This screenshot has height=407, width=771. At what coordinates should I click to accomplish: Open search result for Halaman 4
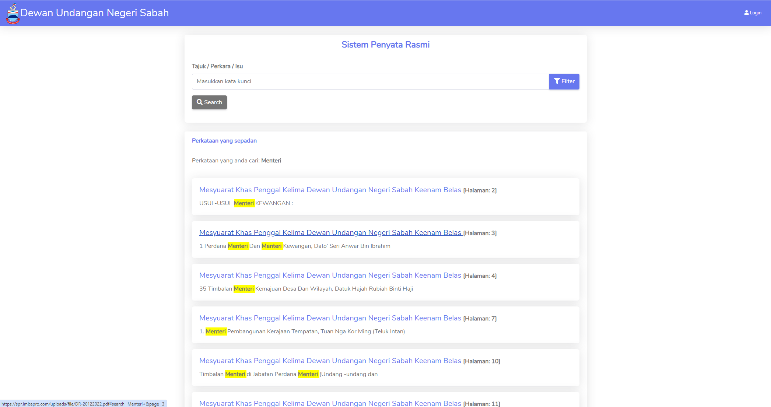(330, 276)
